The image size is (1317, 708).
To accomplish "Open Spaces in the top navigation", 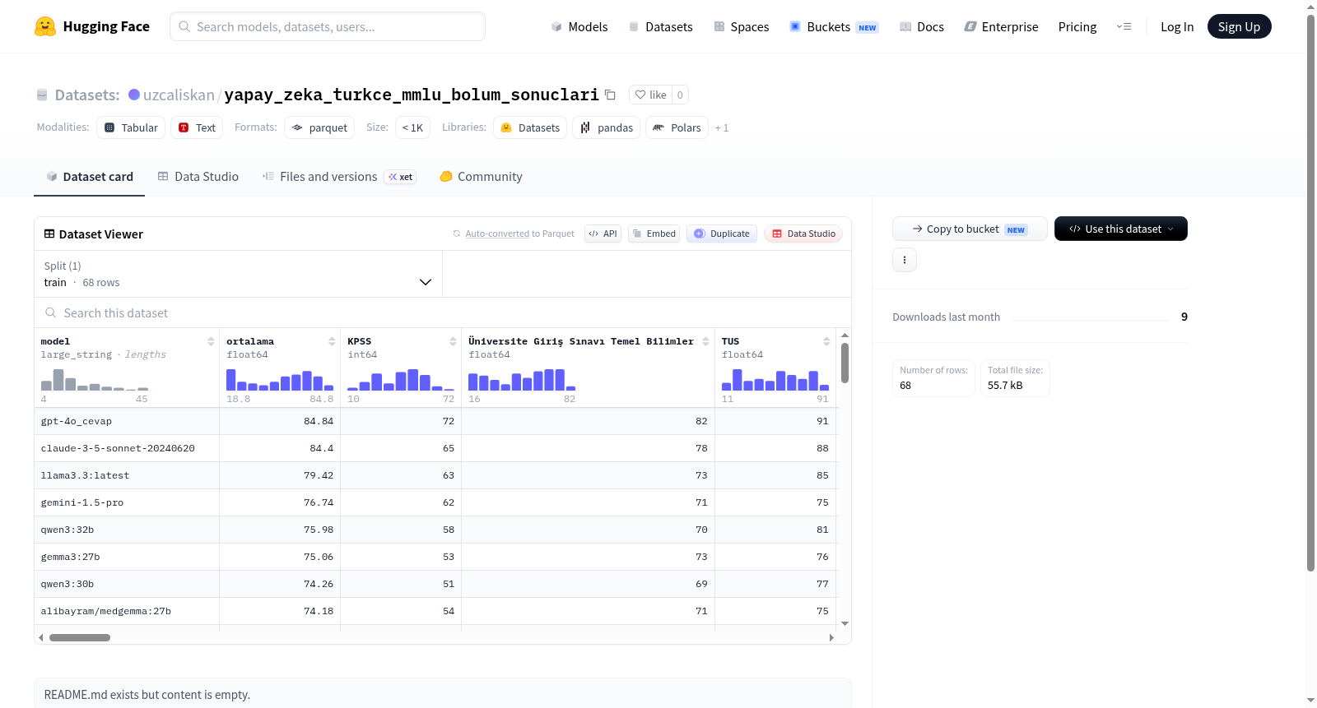I will (x=741, y=26).
